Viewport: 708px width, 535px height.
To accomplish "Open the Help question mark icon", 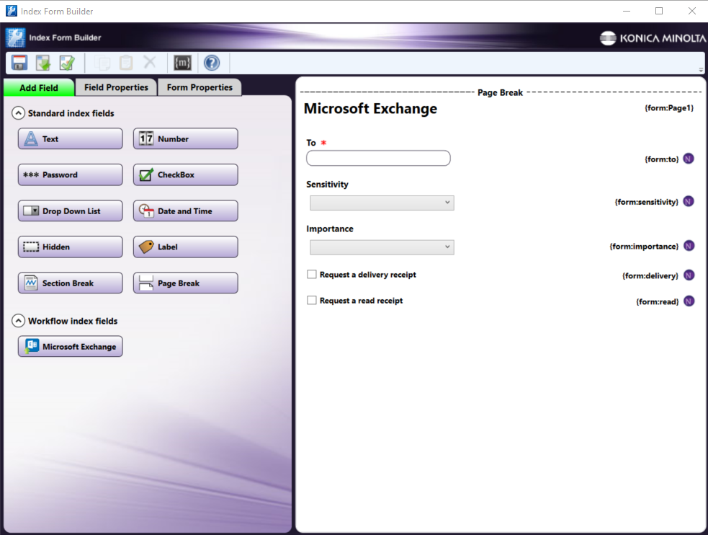I will [212, 62].
